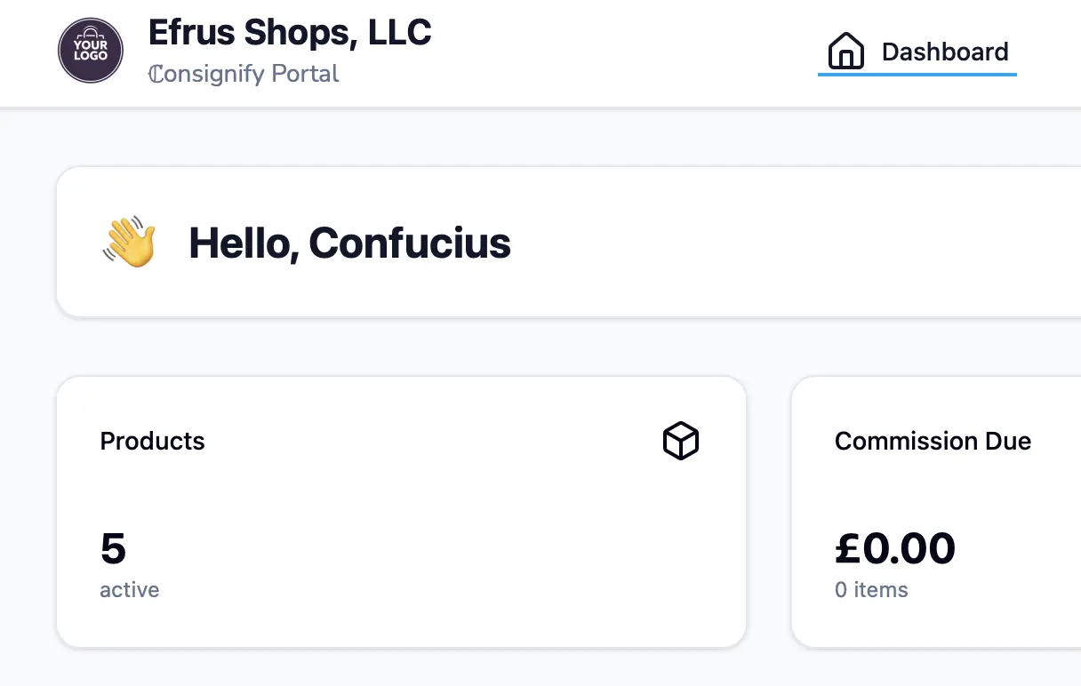
Task: Click the active label under Products
Action: (130, 590)
